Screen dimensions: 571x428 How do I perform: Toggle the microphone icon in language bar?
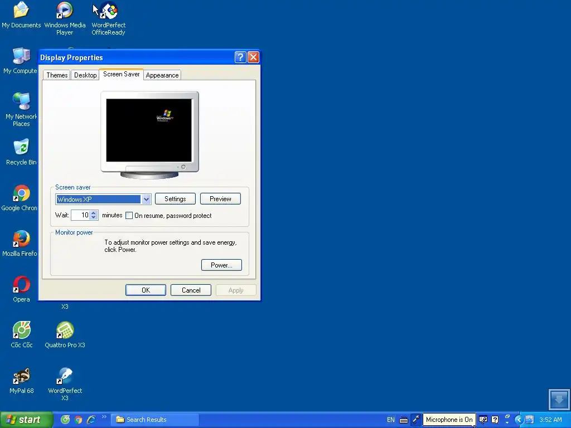pyautogui.click(x=416, y=420)
